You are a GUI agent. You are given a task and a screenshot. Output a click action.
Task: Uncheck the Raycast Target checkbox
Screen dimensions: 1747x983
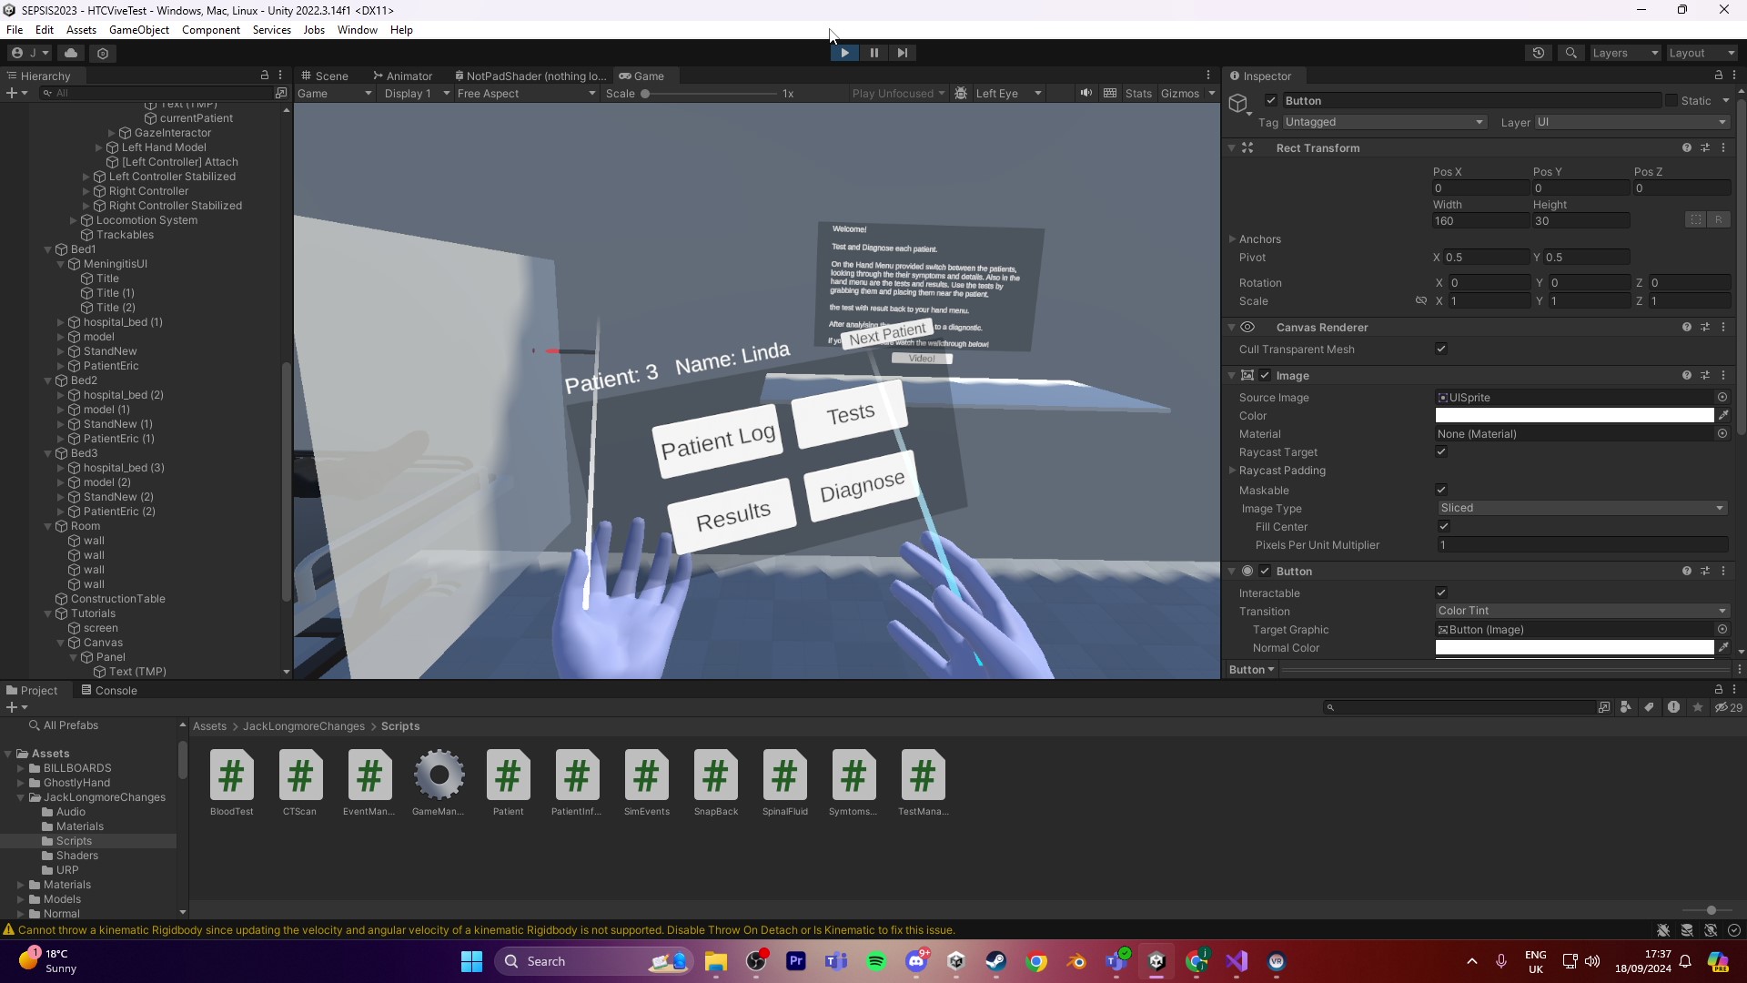coord(1441,451)
